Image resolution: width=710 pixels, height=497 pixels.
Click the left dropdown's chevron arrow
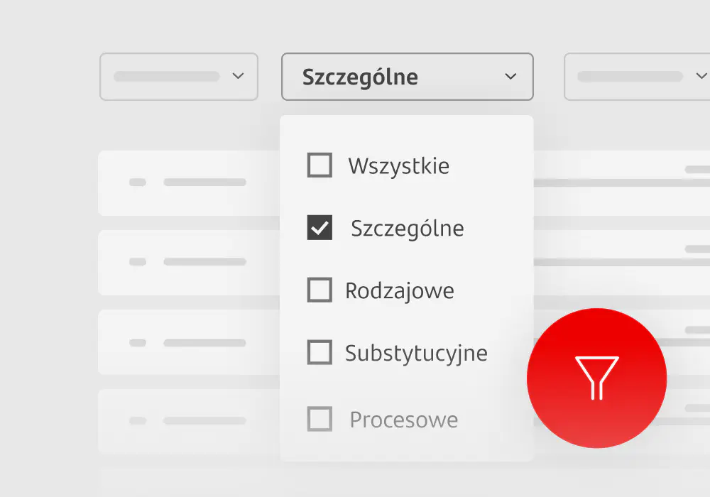(x=238, y=77)
